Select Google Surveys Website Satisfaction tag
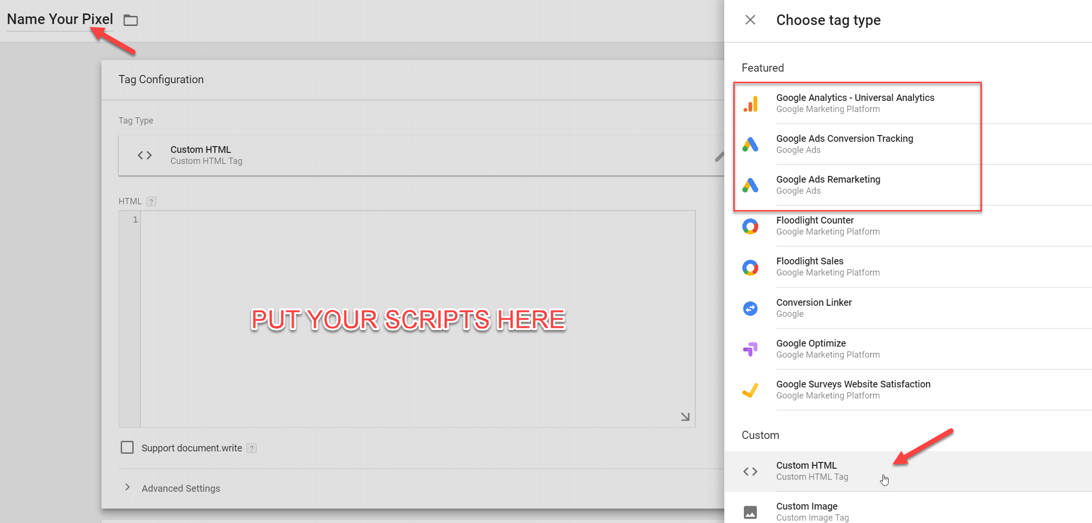This screenshot has width=1092, height=523. coord(908,390)
